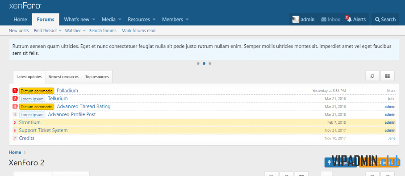This screenshot has height=176, width=405.
Task: Click the notice text starting Rutrum aenean
Action: pos(202,50)
